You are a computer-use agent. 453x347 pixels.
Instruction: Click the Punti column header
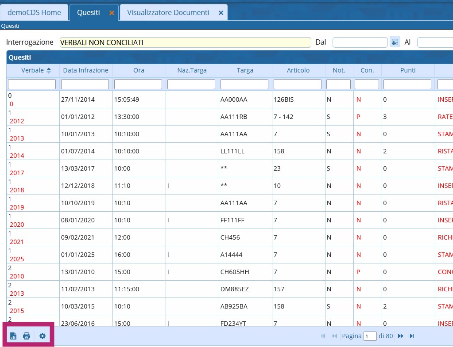tap(407, 70)
